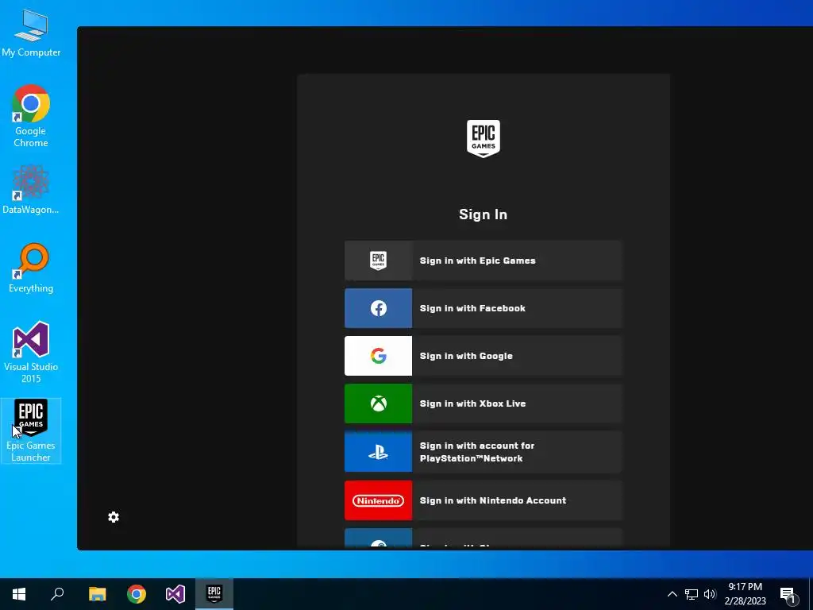
Task: Open taskbar search magnifier
Action: click(57, 594)
